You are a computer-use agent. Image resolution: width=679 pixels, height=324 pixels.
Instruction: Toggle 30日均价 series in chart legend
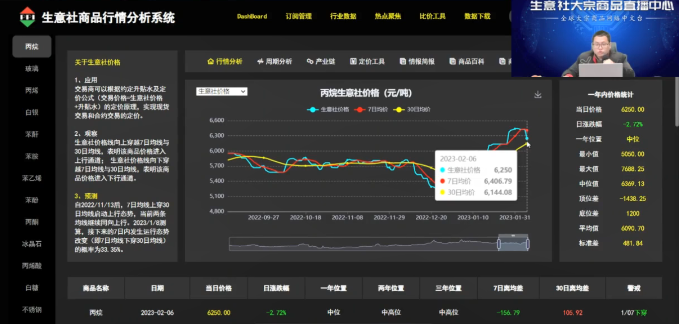412,109
